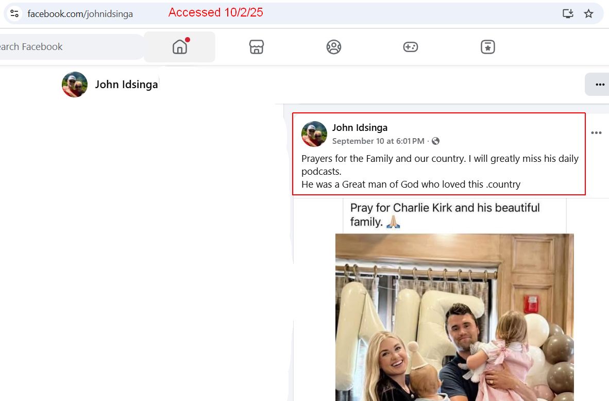Select the Gaming controller icon
The image size is (609, 401).
pyautogui.click(x=410, y=47)
